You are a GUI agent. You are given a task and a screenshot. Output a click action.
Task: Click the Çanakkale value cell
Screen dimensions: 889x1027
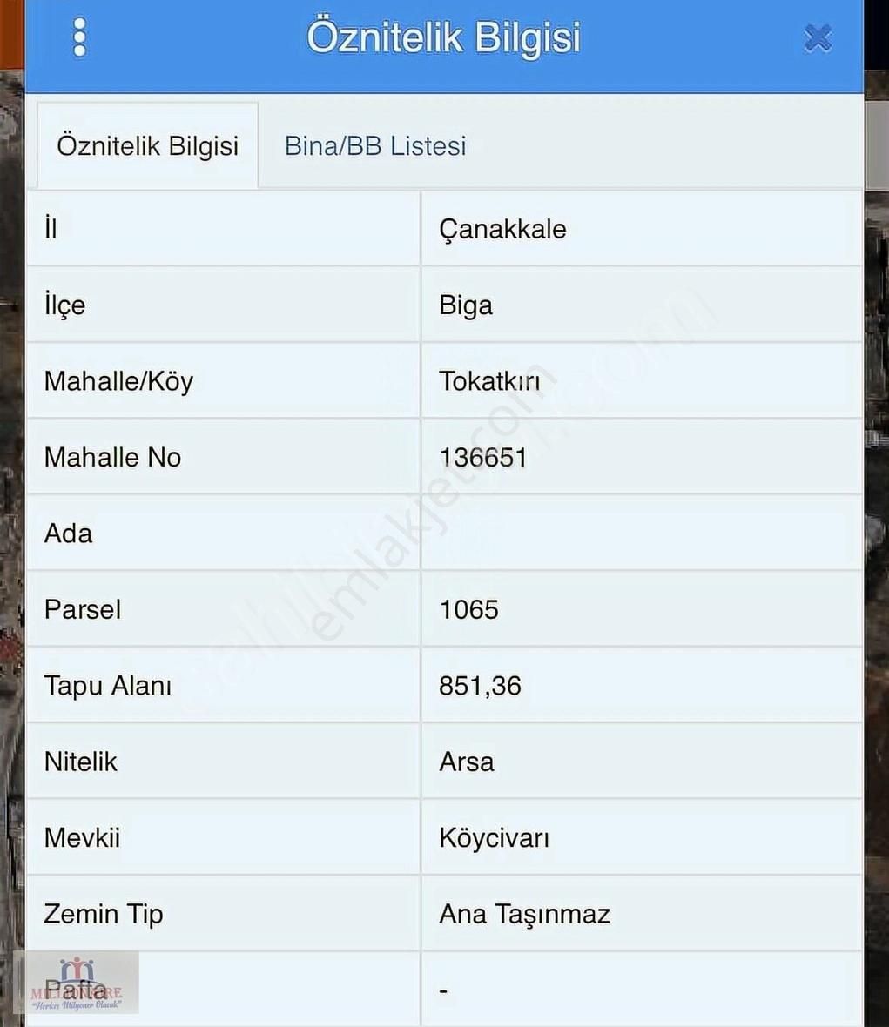point(642,229)
